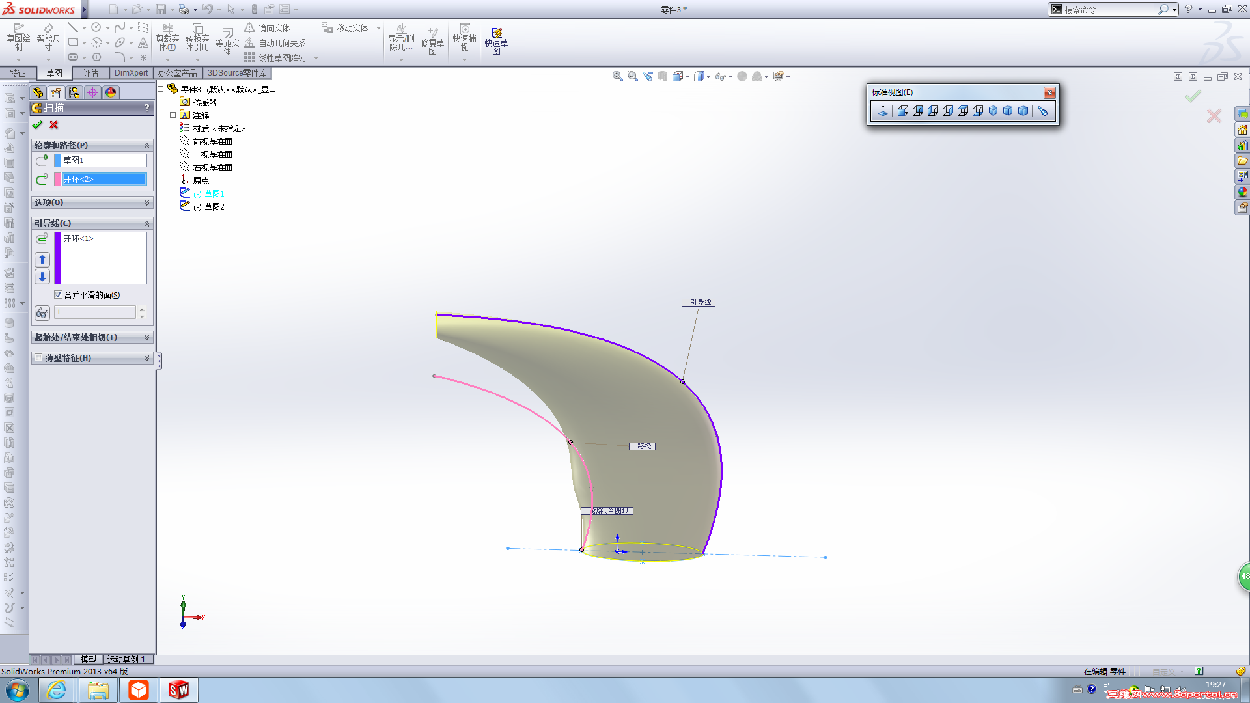The height and width of the screenshot is (703, 1250).
Task: Enable the thin feature (薄壁特征) checkbox
Action: 38,358
